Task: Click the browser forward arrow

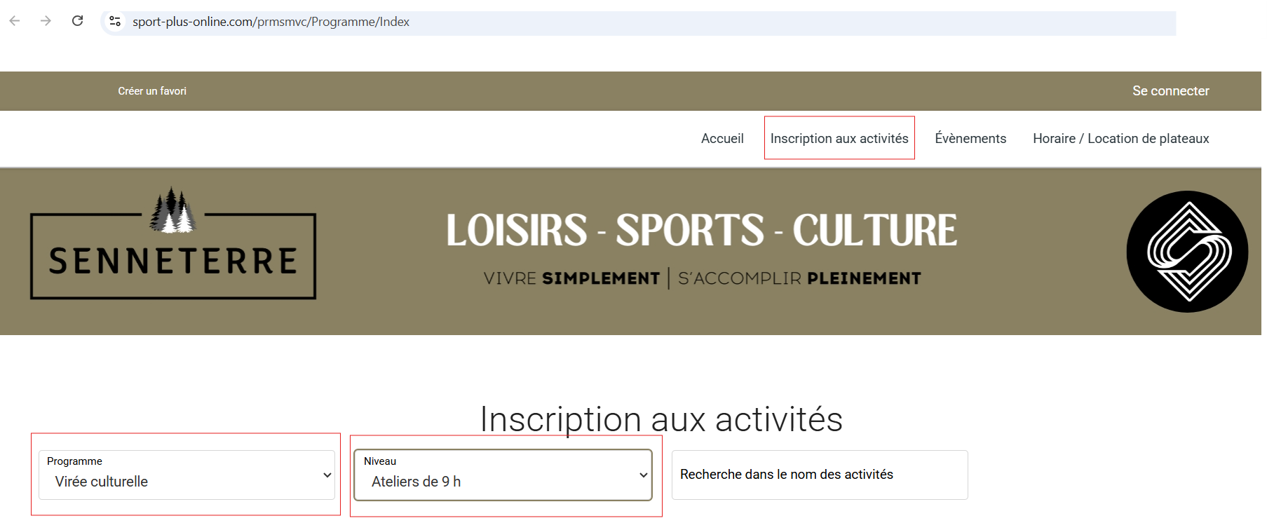Action: pos(46,21)
